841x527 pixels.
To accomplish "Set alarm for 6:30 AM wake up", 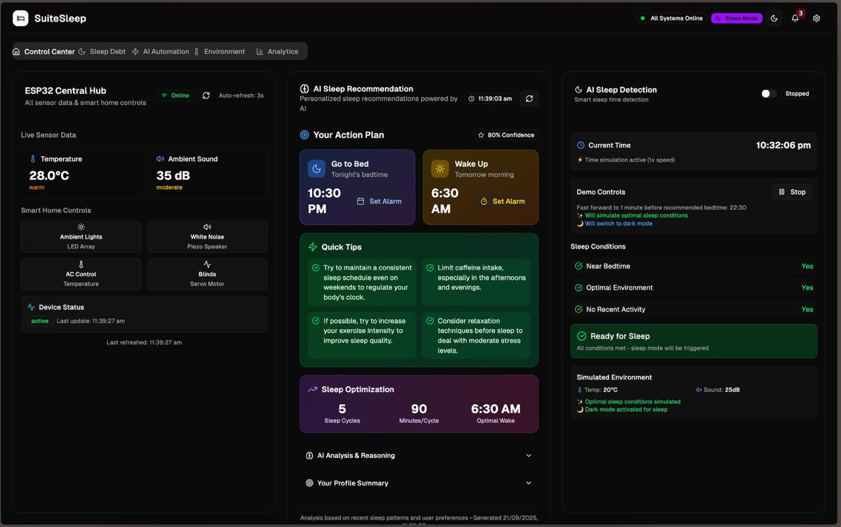I will tap(503, 201).
